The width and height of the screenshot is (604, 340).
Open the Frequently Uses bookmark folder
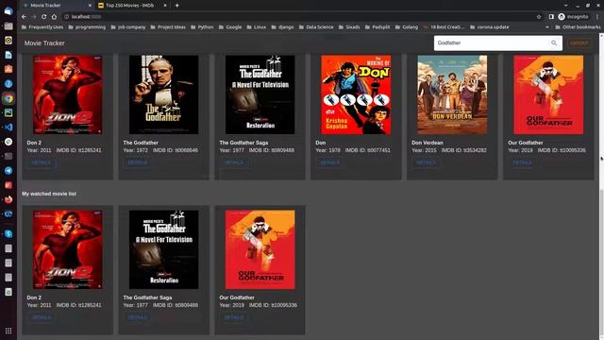42,27
